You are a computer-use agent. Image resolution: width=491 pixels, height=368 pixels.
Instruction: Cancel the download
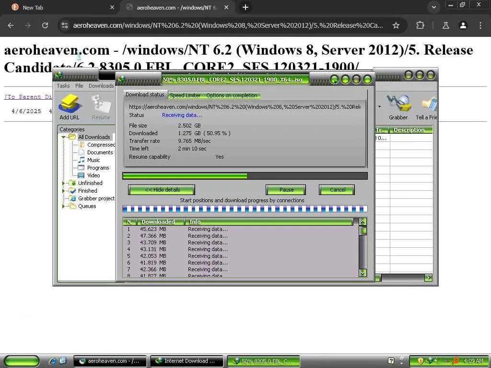coord(337,190)
